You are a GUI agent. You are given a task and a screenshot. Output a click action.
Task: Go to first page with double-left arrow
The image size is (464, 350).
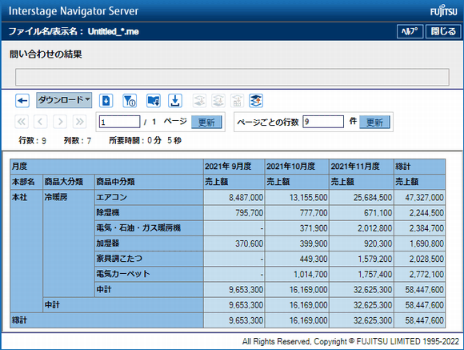(22, 122)
